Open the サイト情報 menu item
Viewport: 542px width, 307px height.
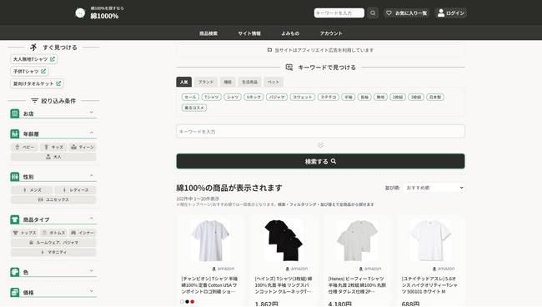coord(249,33)
